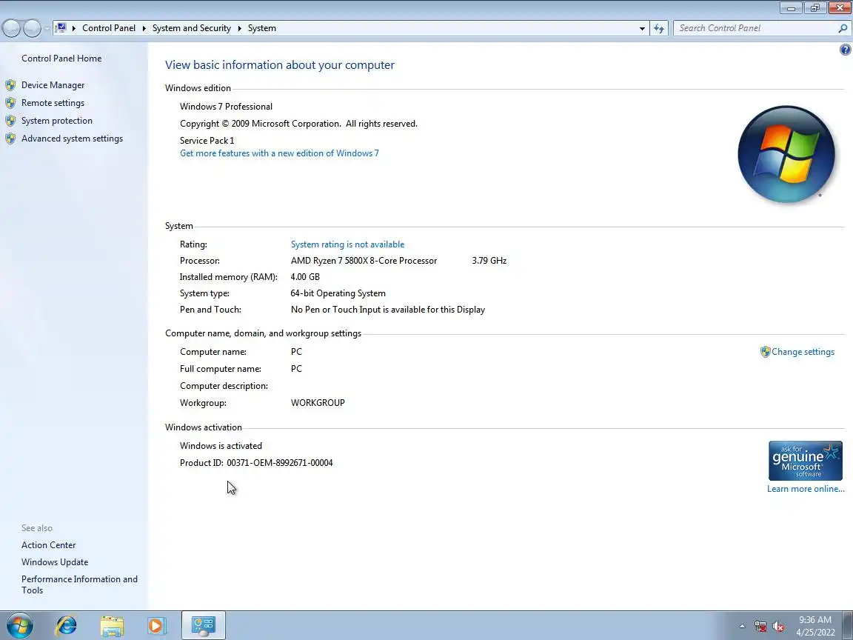This screenshot has height=640, width=853.
Task: Click the Back navigation arrow button
Action: point(11,28)
